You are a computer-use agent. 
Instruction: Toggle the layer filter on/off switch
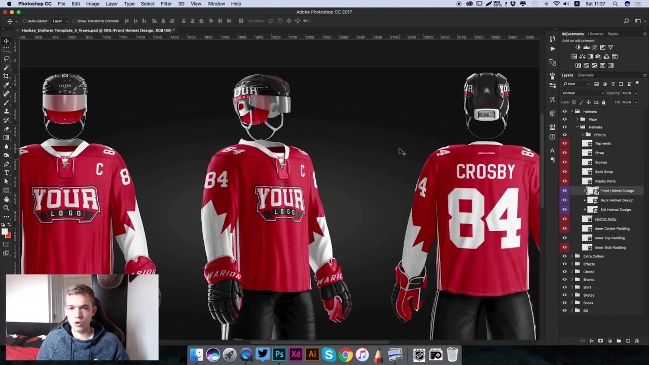637,83
